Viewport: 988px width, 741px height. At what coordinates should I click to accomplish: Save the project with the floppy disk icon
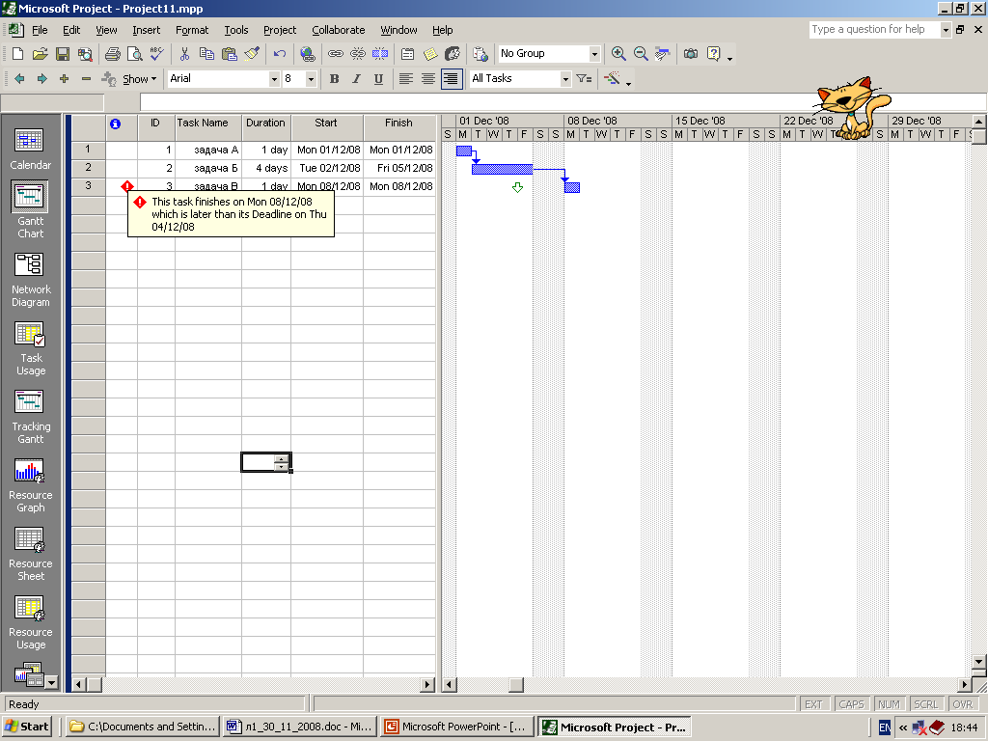click(x=63, y=54)
